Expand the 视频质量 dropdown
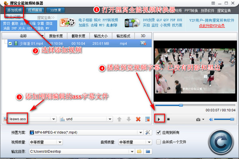The width and height of the screenshot is (239, 159). click(x=60, y=142)
